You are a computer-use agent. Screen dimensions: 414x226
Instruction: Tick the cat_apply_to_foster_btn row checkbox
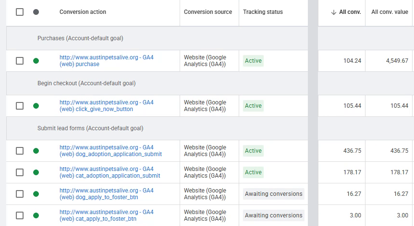[20, 215]
